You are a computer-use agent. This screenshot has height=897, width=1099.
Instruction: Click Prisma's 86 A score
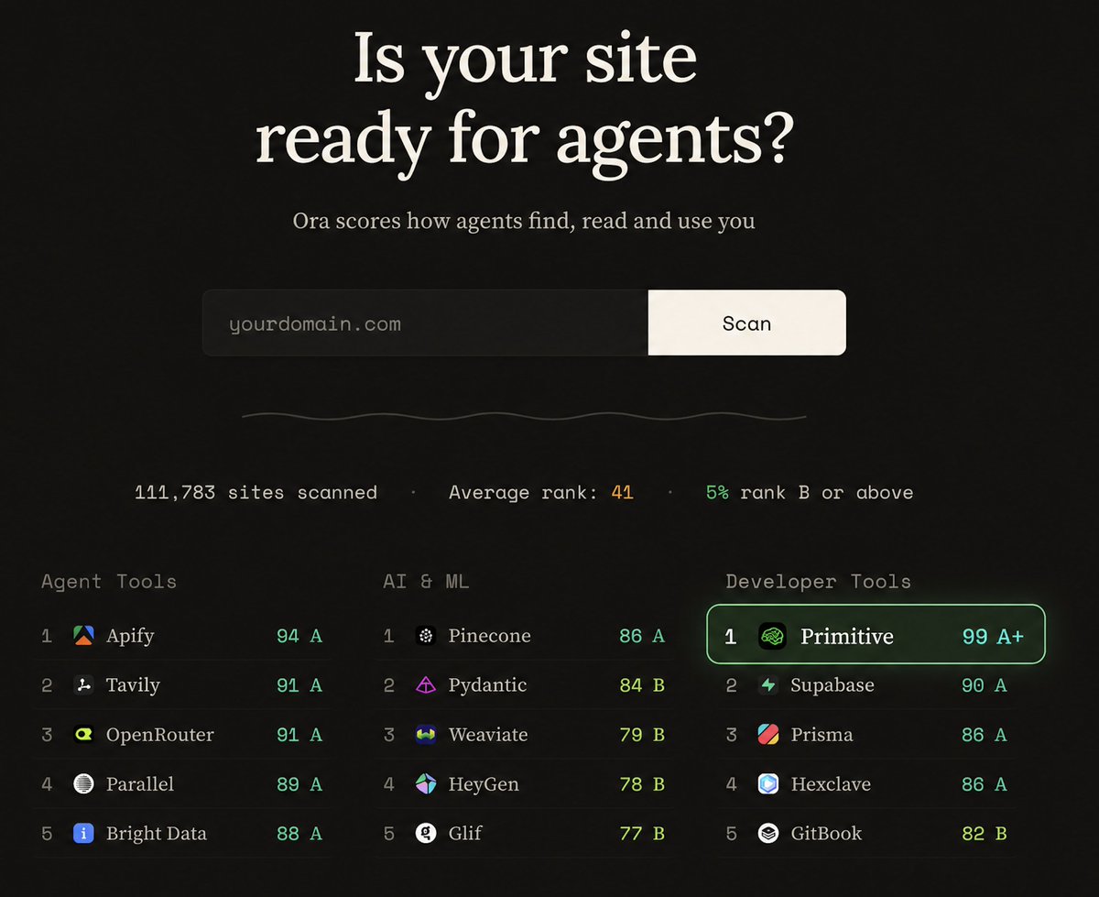point(985,735)
